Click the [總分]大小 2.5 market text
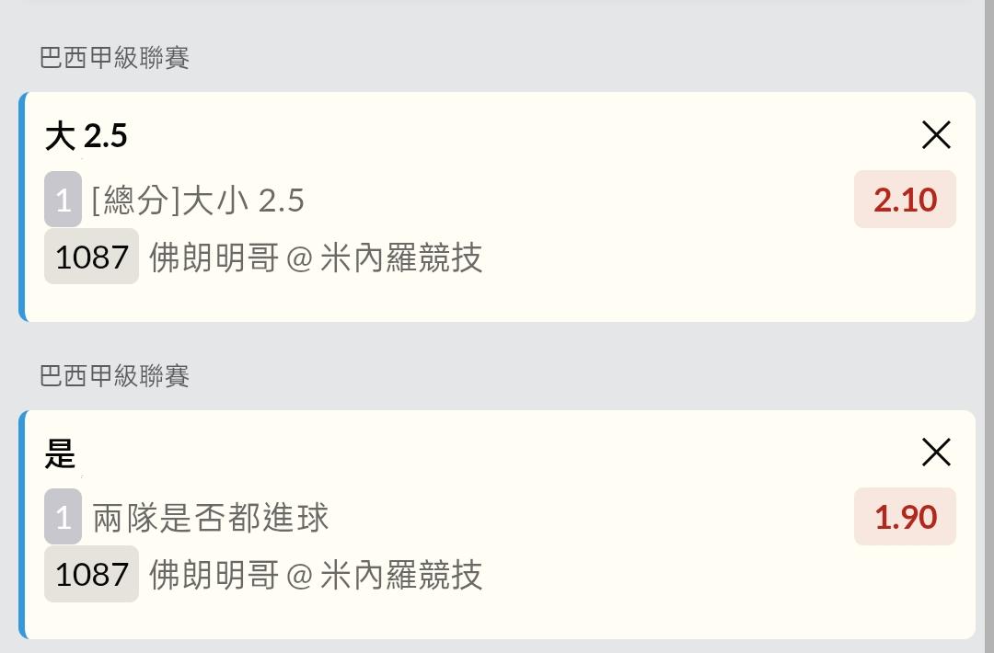Image resolution: width=994 pixels, height=653 pixels. tap(198, 200)
